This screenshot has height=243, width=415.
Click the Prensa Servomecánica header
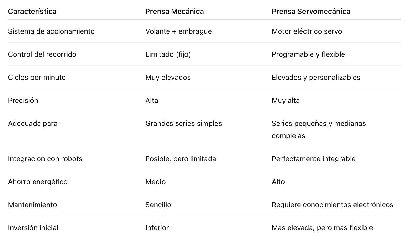click(x=311, y=12)
